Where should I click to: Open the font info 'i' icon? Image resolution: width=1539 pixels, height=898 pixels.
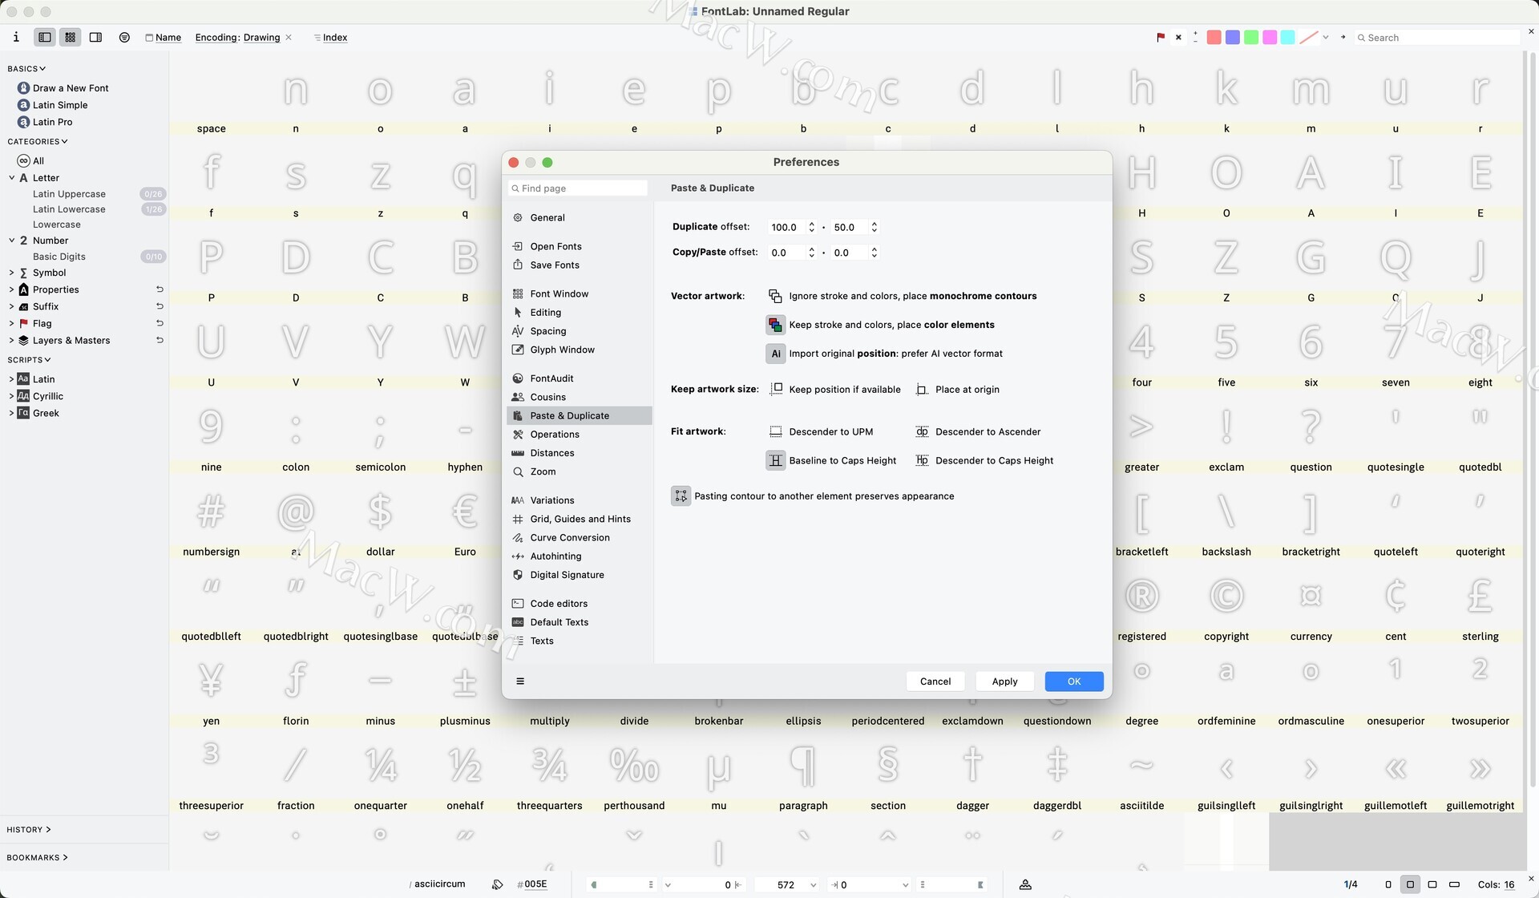pyautogui.click(x=16, y=37)
